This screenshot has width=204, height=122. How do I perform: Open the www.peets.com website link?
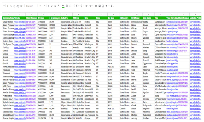coord(20,96)
